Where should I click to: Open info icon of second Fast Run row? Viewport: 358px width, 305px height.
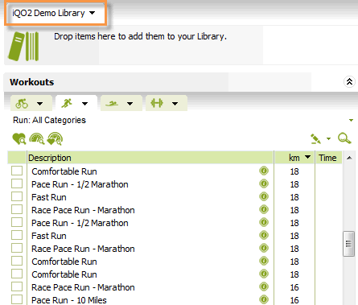click(264, 235)
